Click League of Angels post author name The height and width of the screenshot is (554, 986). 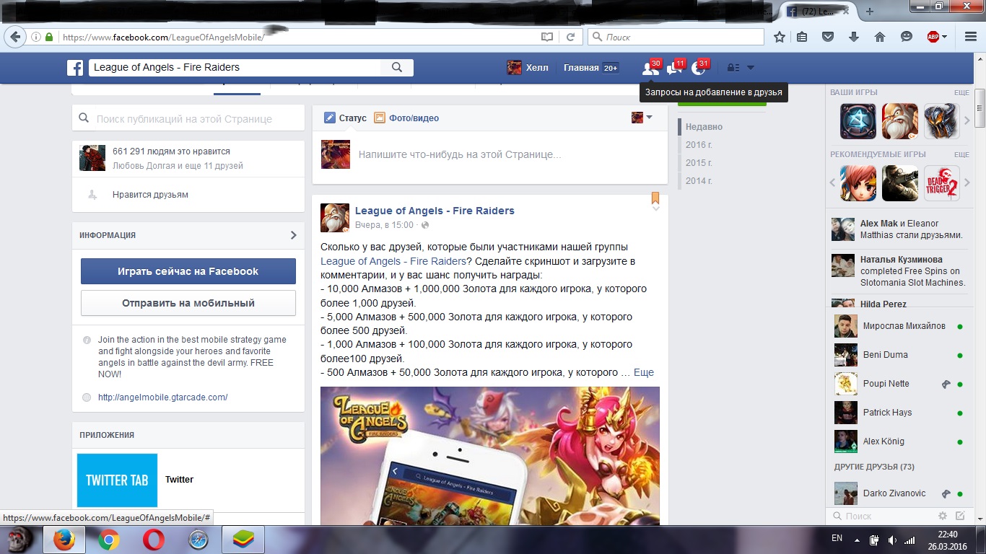coord(435,211)
